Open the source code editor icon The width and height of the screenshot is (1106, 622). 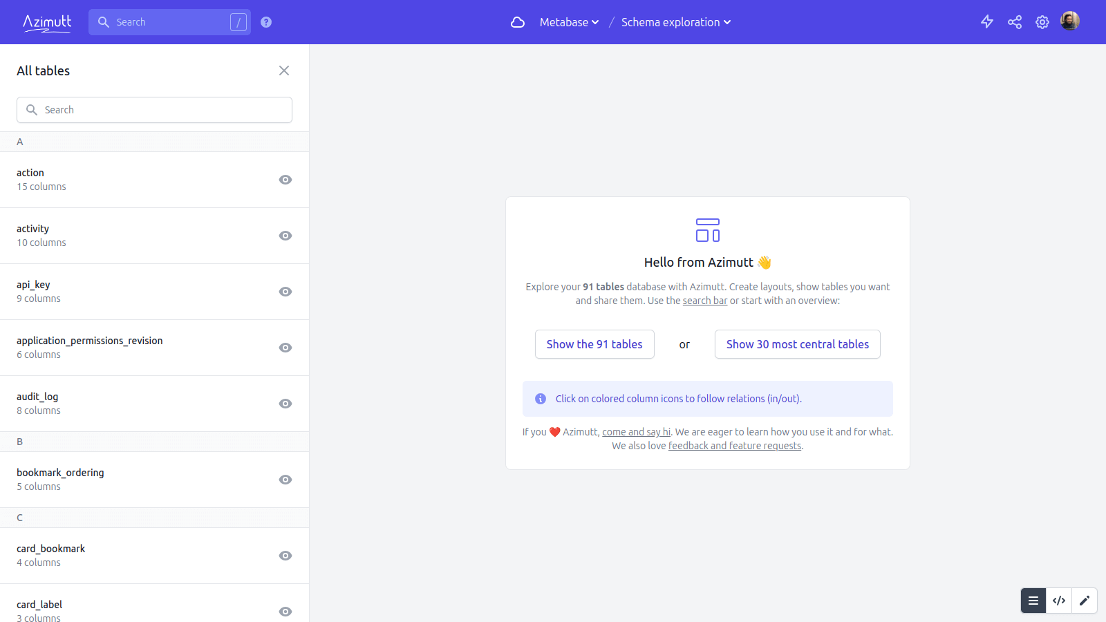click(x=1059, y=601)
